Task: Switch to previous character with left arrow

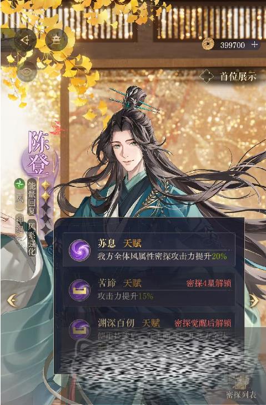Action: click(x=12, y=300)
